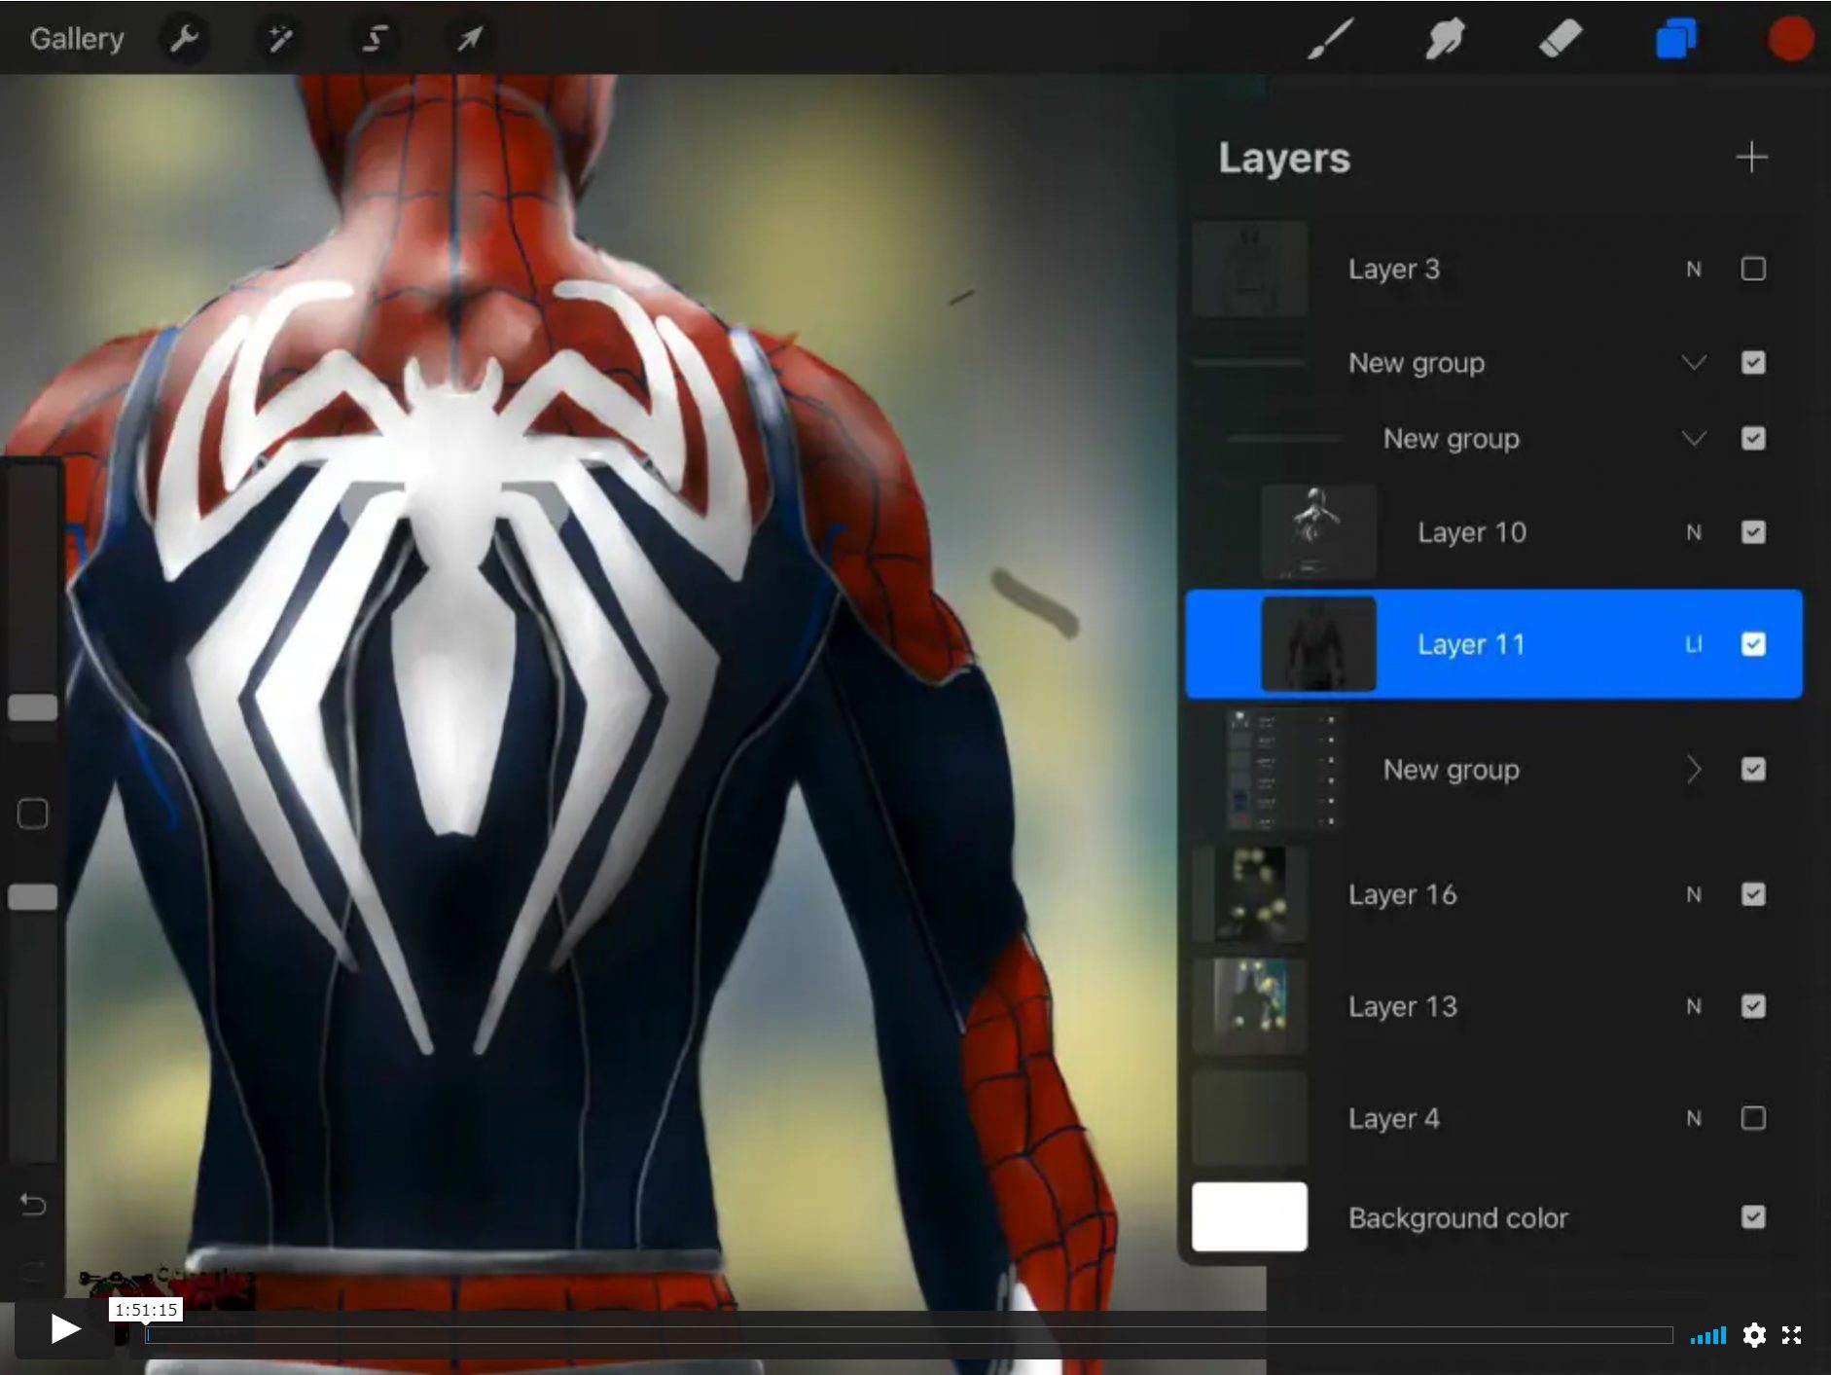Enable visibility for Layer 4
The image size is (1831, 1375).
point(1754,1118)
